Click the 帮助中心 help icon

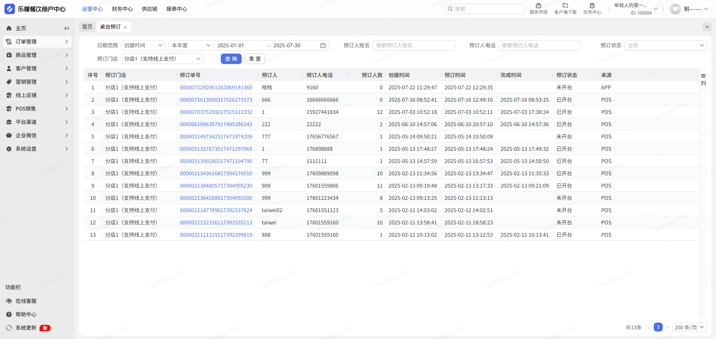point(9,314)
